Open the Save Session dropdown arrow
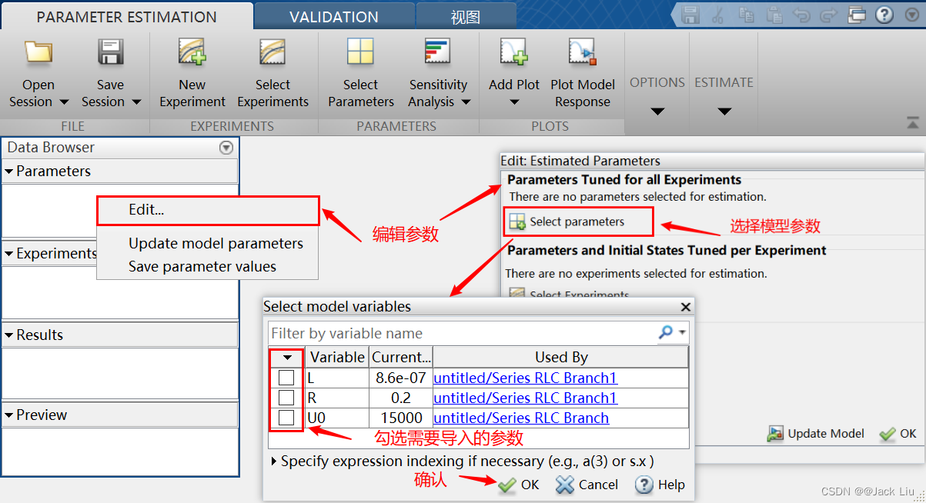 (x=136, y=102)
